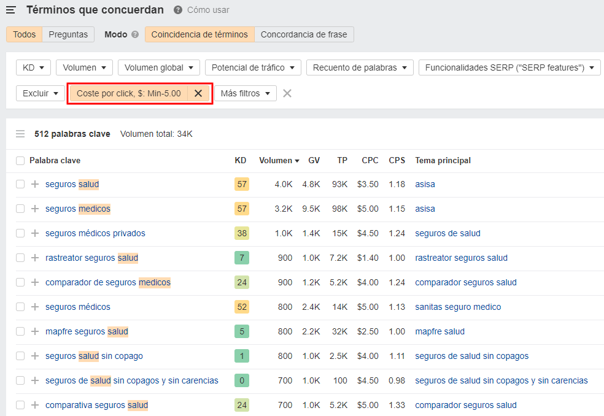The height and width of the screenshot is (416, 604).
Task: Click the help icon next to Cómo usar
Action: 178,10
